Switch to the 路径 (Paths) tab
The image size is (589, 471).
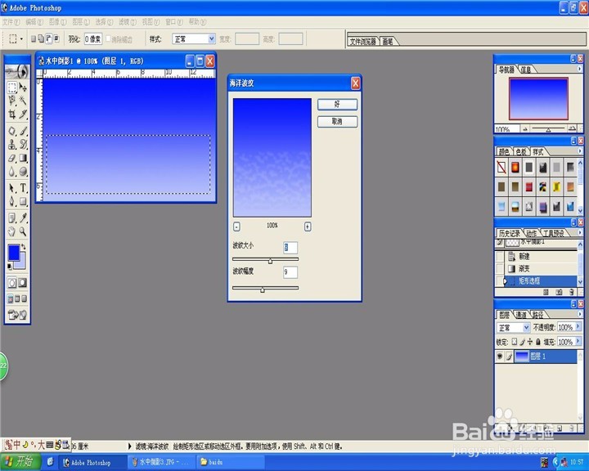(x=537, y=315)
